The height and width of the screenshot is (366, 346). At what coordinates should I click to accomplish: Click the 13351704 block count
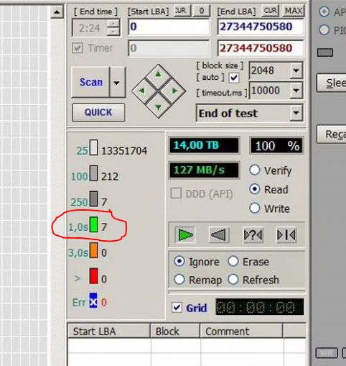pyautogui.click(x=124, y=151)
